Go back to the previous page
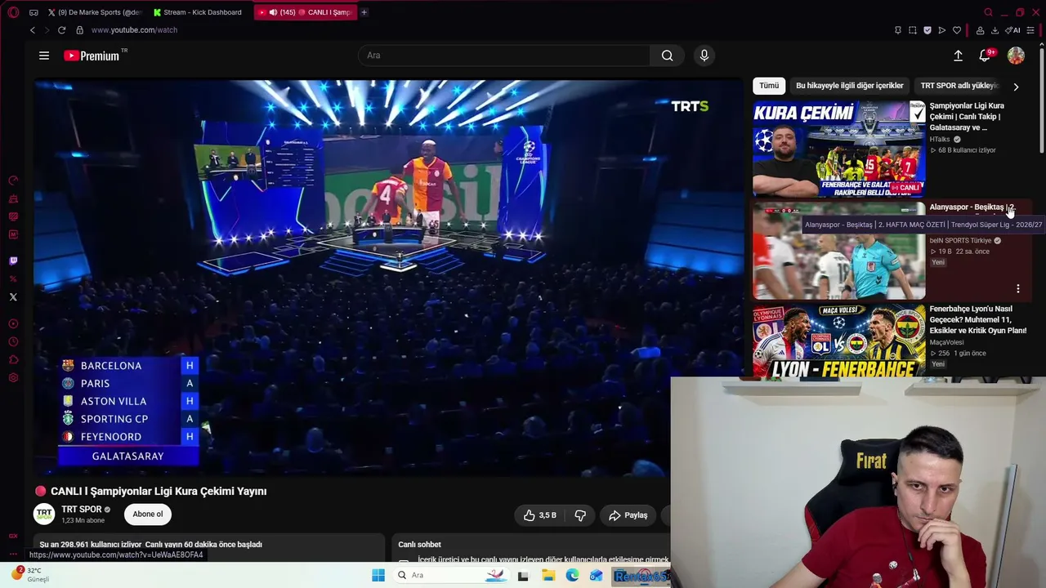The width and height of the screenshot is (1046, 588). pyautogui.click(x=33, y=30)
